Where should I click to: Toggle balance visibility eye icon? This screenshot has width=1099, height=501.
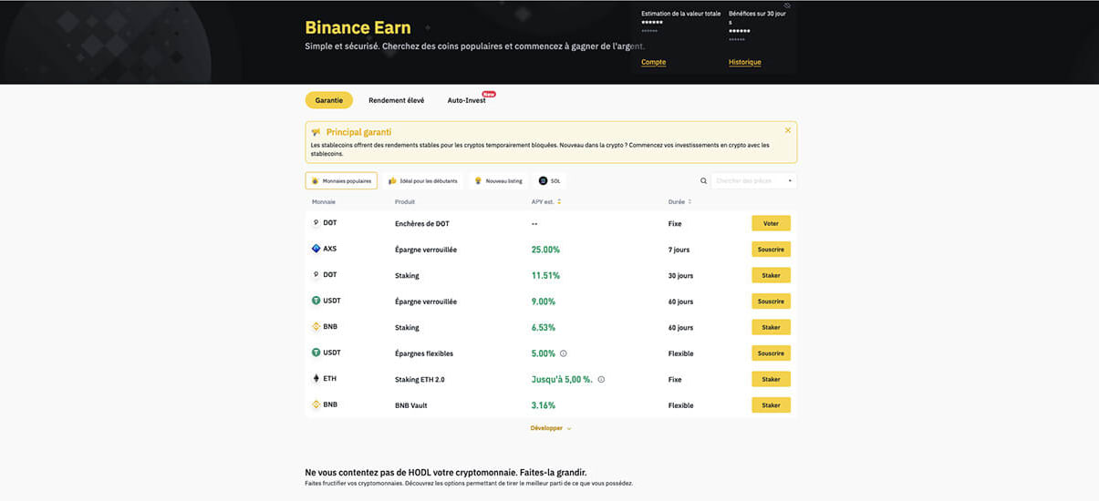click(x=787, y=5)
